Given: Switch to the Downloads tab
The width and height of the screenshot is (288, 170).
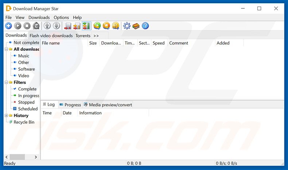Looking at the screenshot, I should click(16, 35).
